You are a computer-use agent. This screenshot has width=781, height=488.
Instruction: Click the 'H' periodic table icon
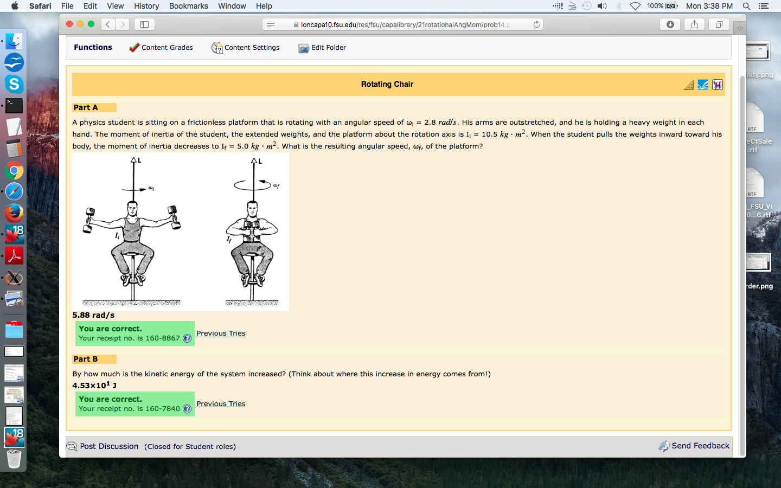tap(718, 85)
